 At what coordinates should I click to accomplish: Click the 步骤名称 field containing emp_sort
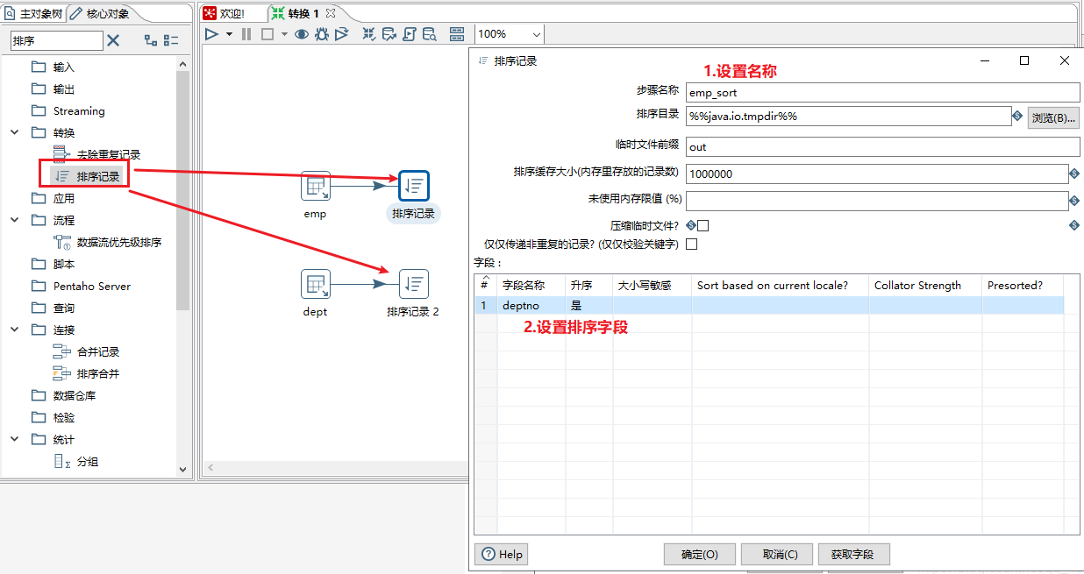pyautogui.click(x=882, y=92)
